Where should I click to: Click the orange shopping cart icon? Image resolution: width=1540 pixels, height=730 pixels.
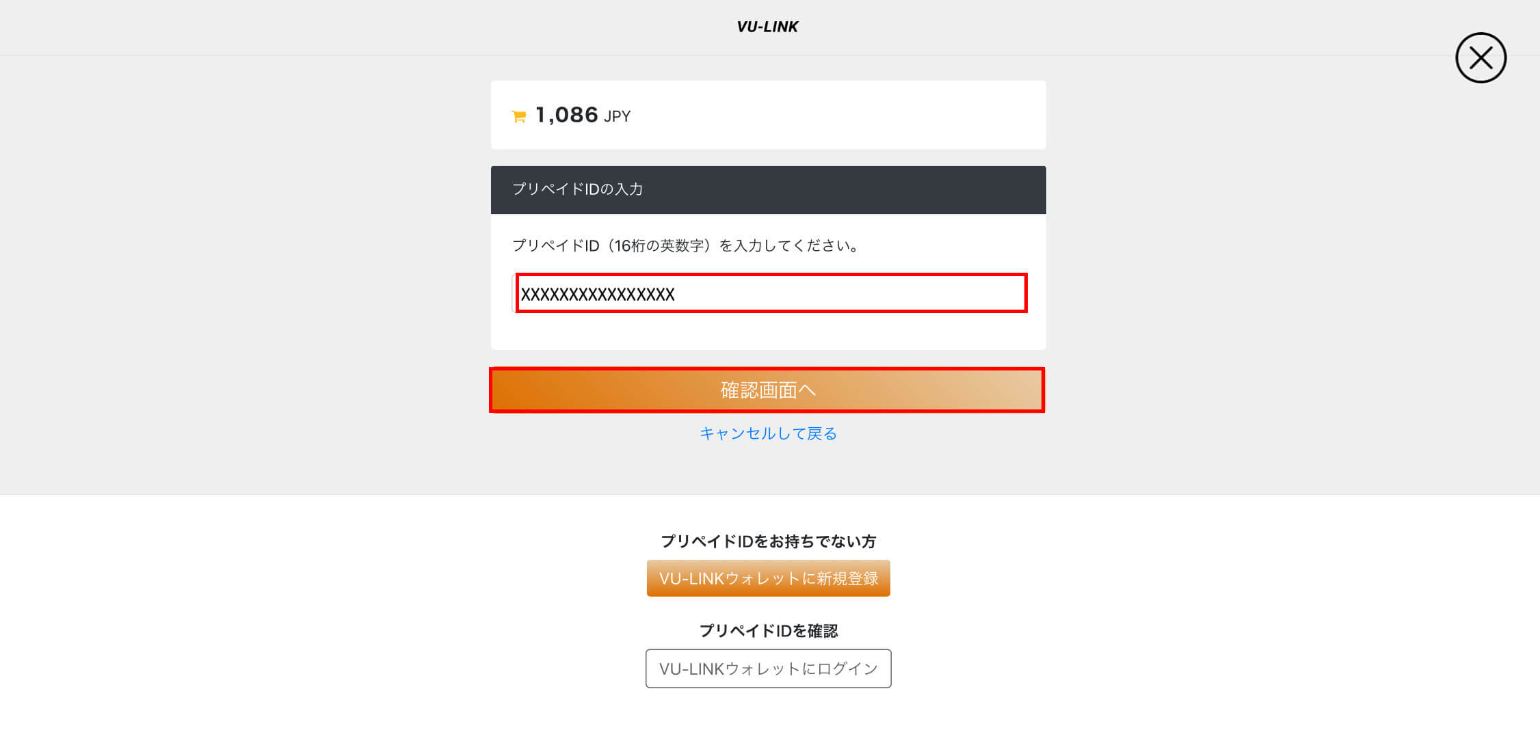[519, 117]
